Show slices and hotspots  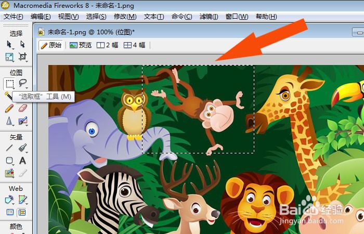(22, 212)
